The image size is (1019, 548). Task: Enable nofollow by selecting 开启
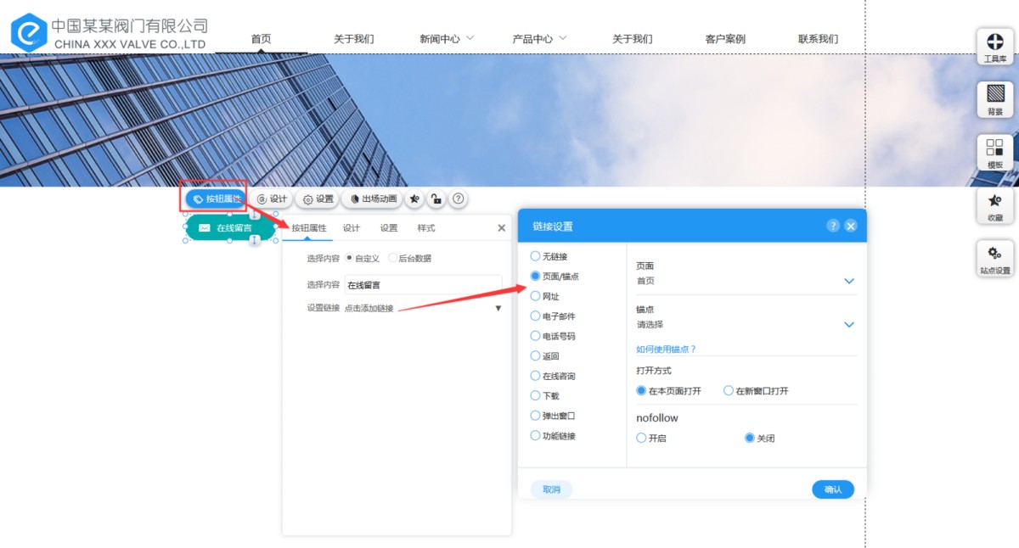click(x=641, y=439)
